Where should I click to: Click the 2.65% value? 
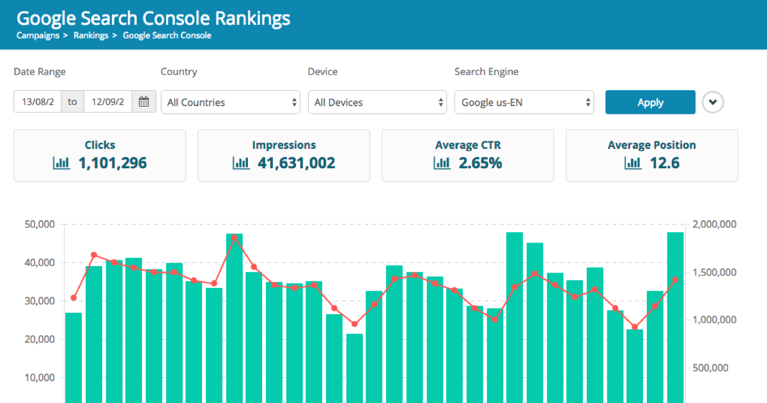(x=480, y=163)
